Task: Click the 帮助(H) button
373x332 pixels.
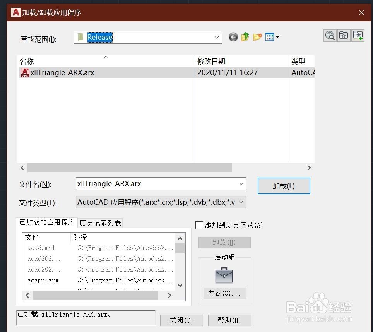Action: 229,320
